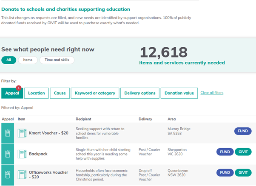
Task: Open the Location filter
Action: pos(37,93)
